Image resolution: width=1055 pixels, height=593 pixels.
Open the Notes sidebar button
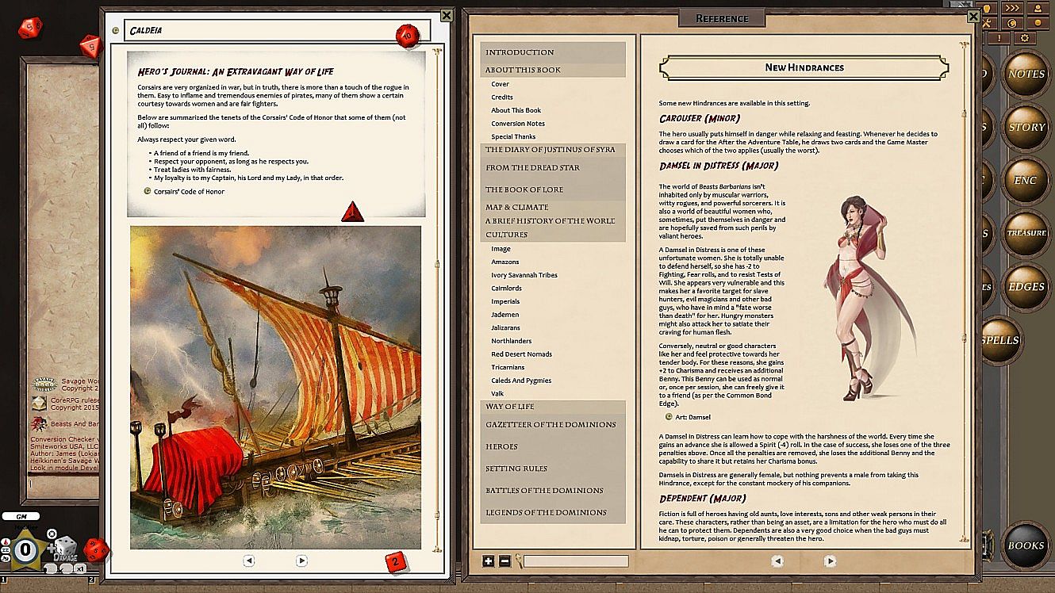(x=1026, y=75)
